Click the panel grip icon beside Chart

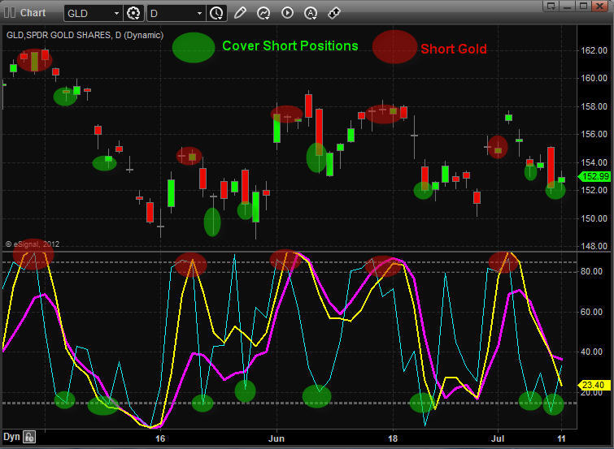9,13
